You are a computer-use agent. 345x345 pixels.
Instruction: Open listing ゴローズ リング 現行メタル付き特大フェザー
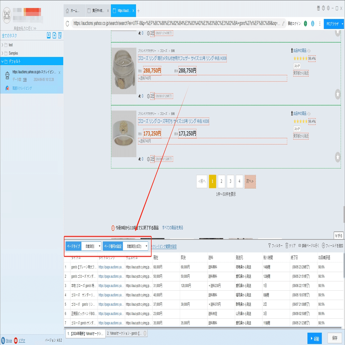pyautogui.click(x=182, y=58)
